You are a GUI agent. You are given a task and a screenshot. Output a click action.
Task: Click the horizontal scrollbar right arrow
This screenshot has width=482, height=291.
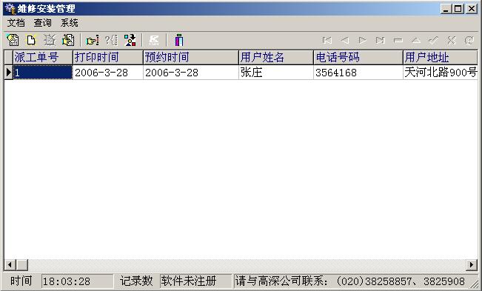[471, 264]
